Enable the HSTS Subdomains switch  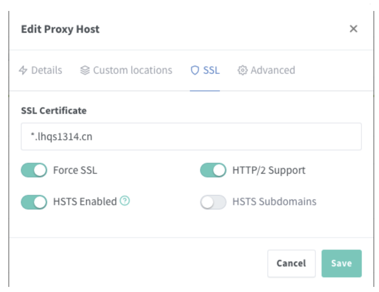coord(213,202)
